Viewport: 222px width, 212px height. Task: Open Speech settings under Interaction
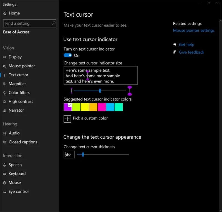(15, 165)
